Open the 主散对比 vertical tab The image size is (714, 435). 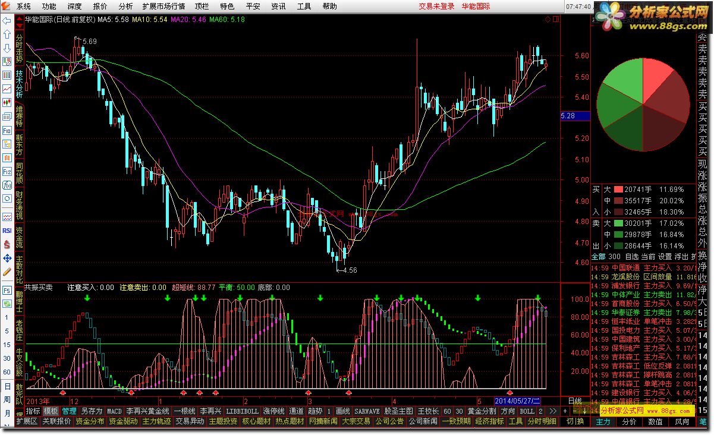[x=20, y=270]
